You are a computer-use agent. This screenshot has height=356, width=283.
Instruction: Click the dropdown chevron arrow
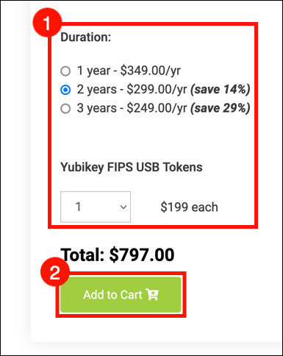(123, 207)
